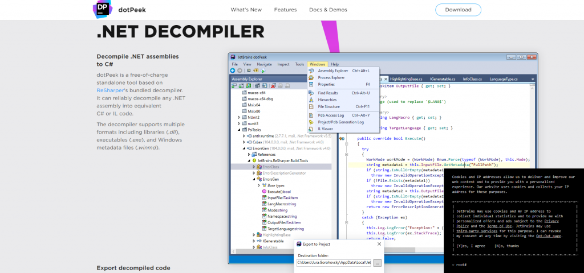
Task: Expand the NUnit2 tree node
Action: click(239, 117)
